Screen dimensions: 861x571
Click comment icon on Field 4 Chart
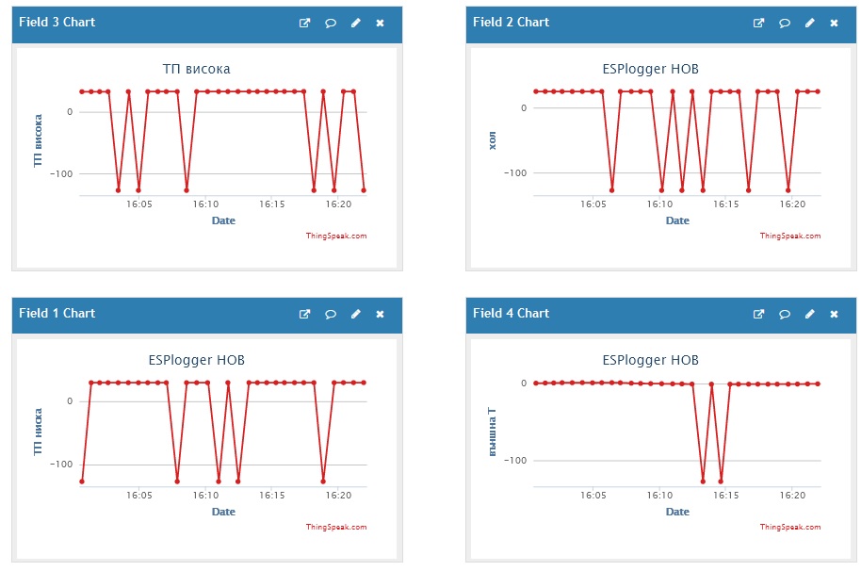785,315
